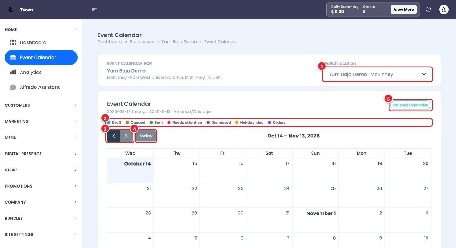Click the Orders legend color dot
The width and height of the screenshot is (456, 248).
tap(269, 122)
